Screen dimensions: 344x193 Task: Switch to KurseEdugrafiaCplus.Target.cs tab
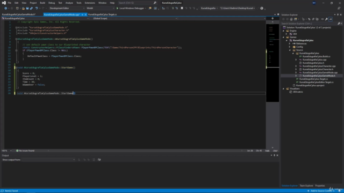point(103,14)
